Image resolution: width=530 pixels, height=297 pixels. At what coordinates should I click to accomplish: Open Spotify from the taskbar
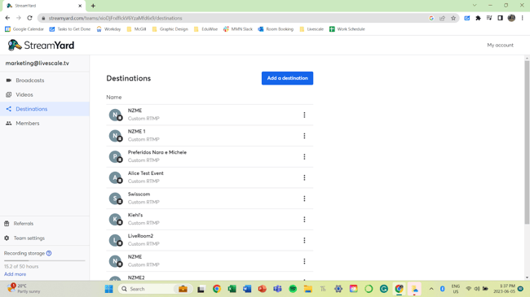coord(293,289)
